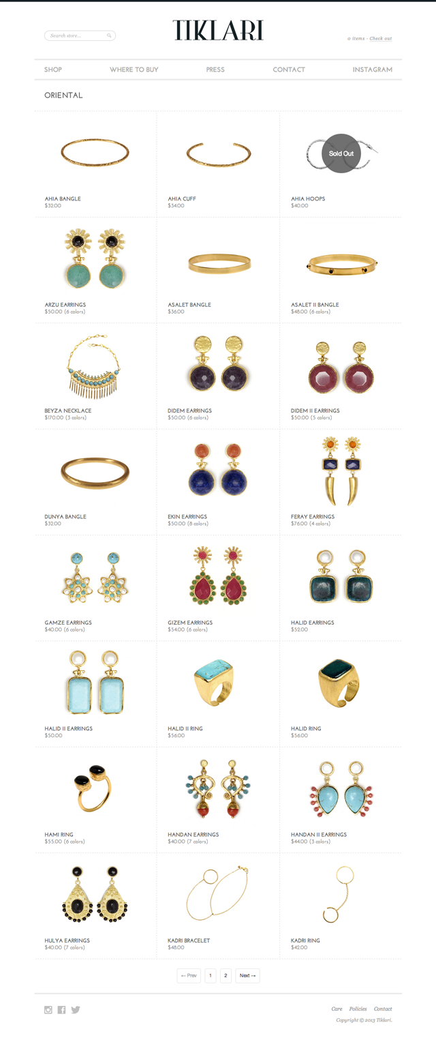Open the Policies footer link
The width and height of the screenshot is (436, 1055).
(x=358, y=1009)
